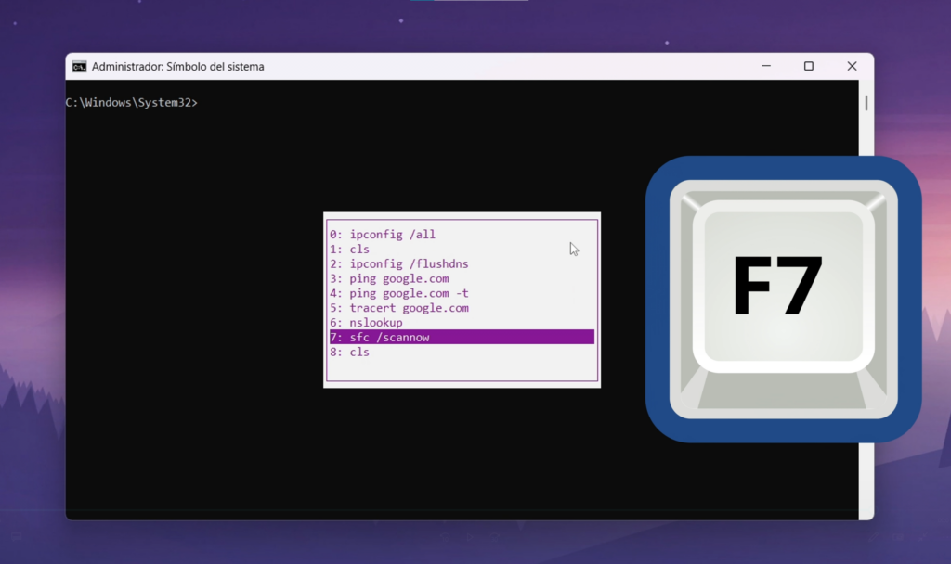Viewport: 951px width, 564px height.
Task: Pick the ipconfig /flushdns history command
Action: 398,264
